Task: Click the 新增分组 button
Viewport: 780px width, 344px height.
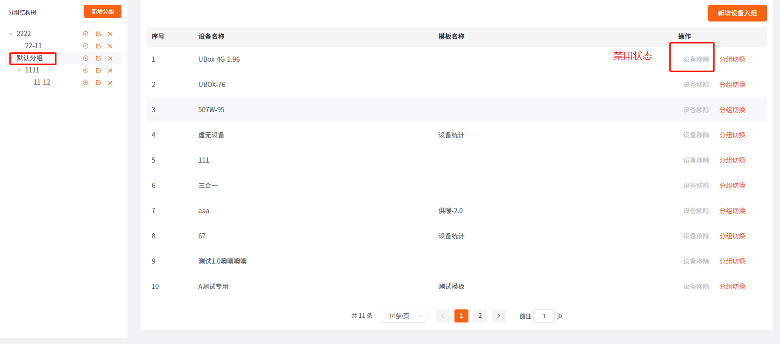Action: (x=103, y=11)
